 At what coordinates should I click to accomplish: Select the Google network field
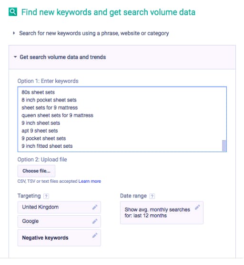59,221
